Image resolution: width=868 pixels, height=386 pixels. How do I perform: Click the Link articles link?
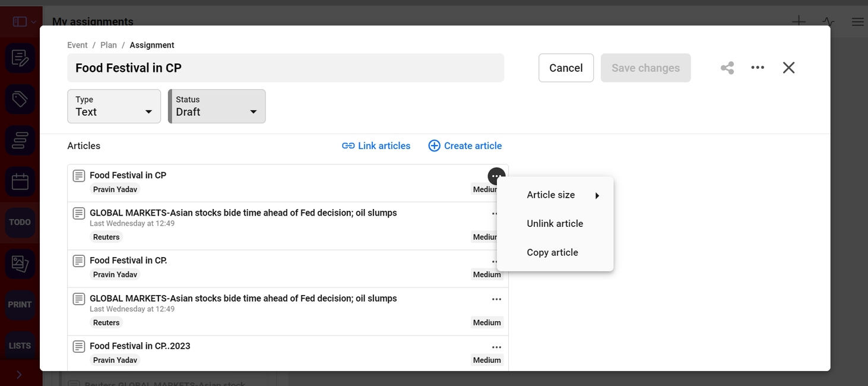[x=376, y=146]
